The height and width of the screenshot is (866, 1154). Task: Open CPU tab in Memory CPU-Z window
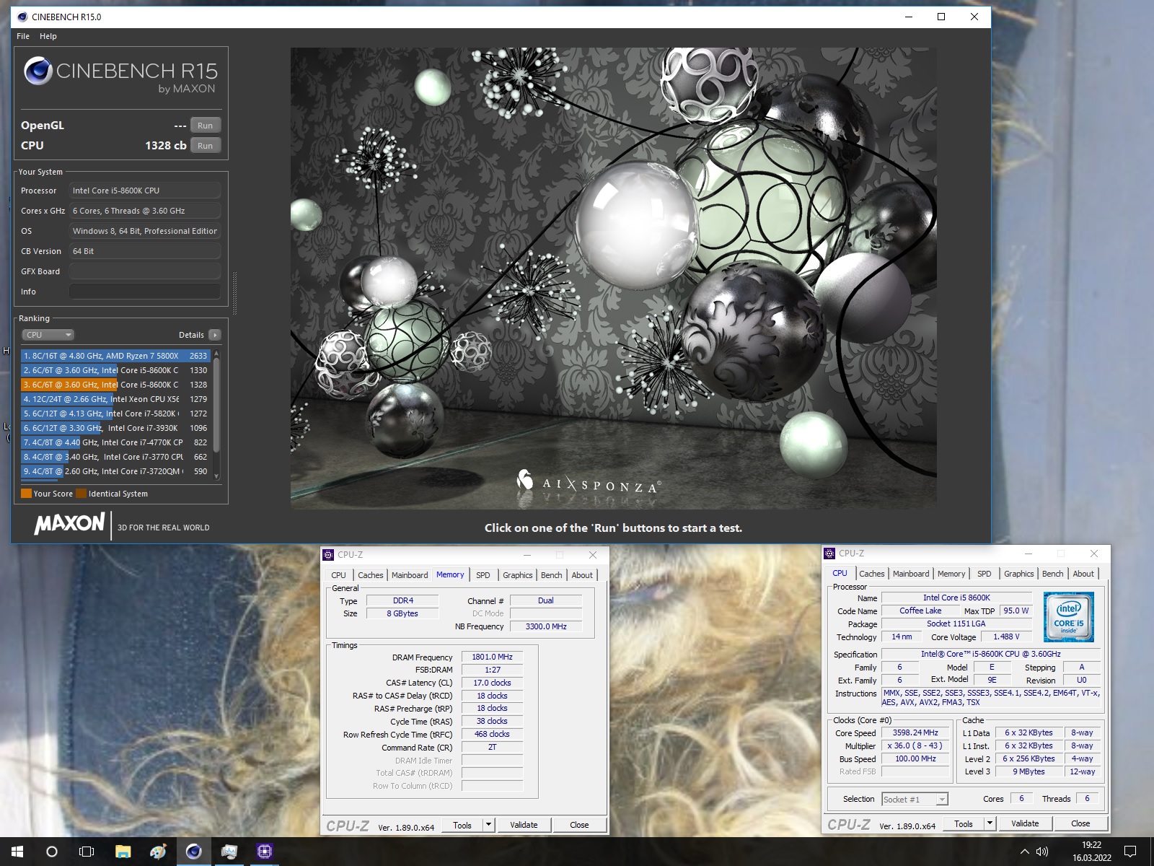click(x=338, y=575)
